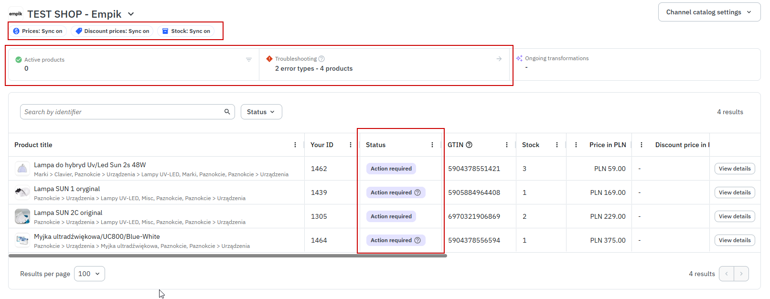View details for Myjka ultradźwiękowa product

(x=734, y=240)
